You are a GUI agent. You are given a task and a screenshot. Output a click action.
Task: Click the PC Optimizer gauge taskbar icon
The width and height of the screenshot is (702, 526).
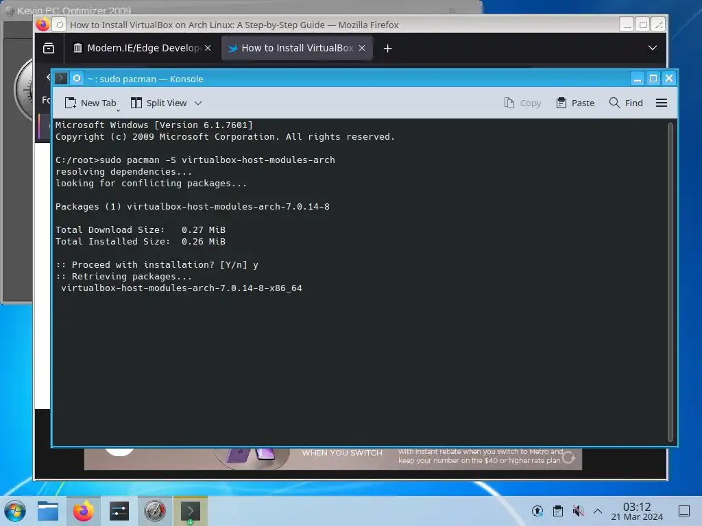[x=155, y=511]
